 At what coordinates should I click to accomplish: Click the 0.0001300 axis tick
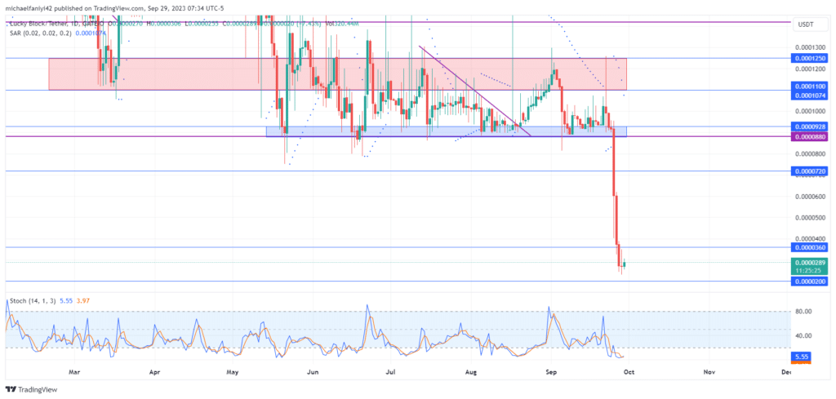coord(810,47)
